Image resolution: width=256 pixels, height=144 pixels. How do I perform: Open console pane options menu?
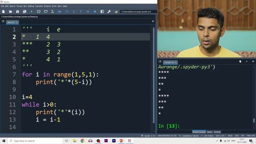point(253,62)
